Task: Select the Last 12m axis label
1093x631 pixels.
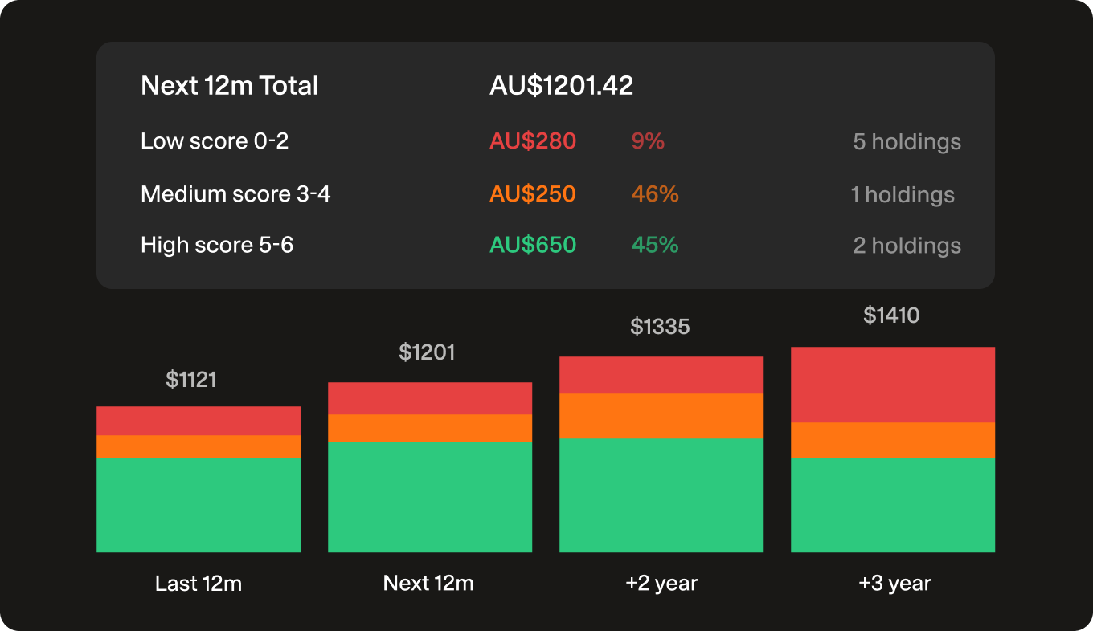Action: tap(199, 584)
